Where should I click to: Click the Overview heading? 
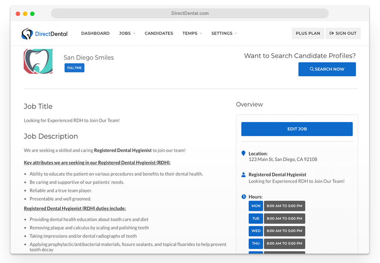[249, 104]
